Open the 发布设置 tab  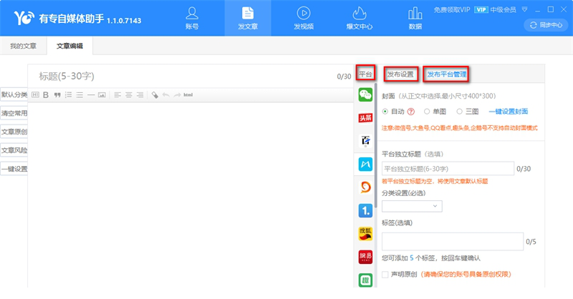click(x=400, y=74)
